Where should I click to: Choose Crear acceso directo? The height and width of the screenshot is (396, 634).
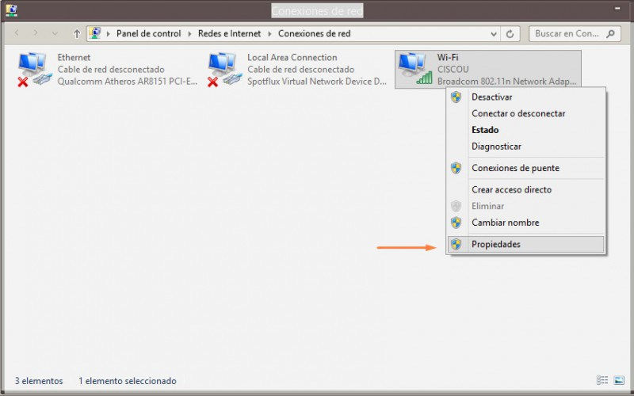(x=526, y=189)
